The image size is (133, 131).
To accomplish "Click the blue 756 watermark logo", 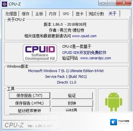I will coord(113,122).
